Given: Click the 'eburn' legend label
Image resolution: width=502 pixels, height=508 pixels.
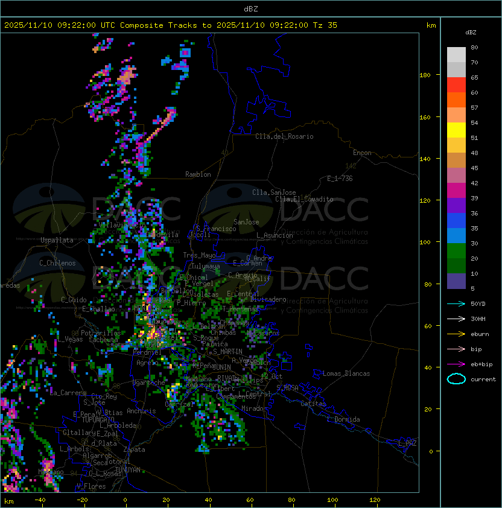Looking at the screenshot, I should [480, 334].
